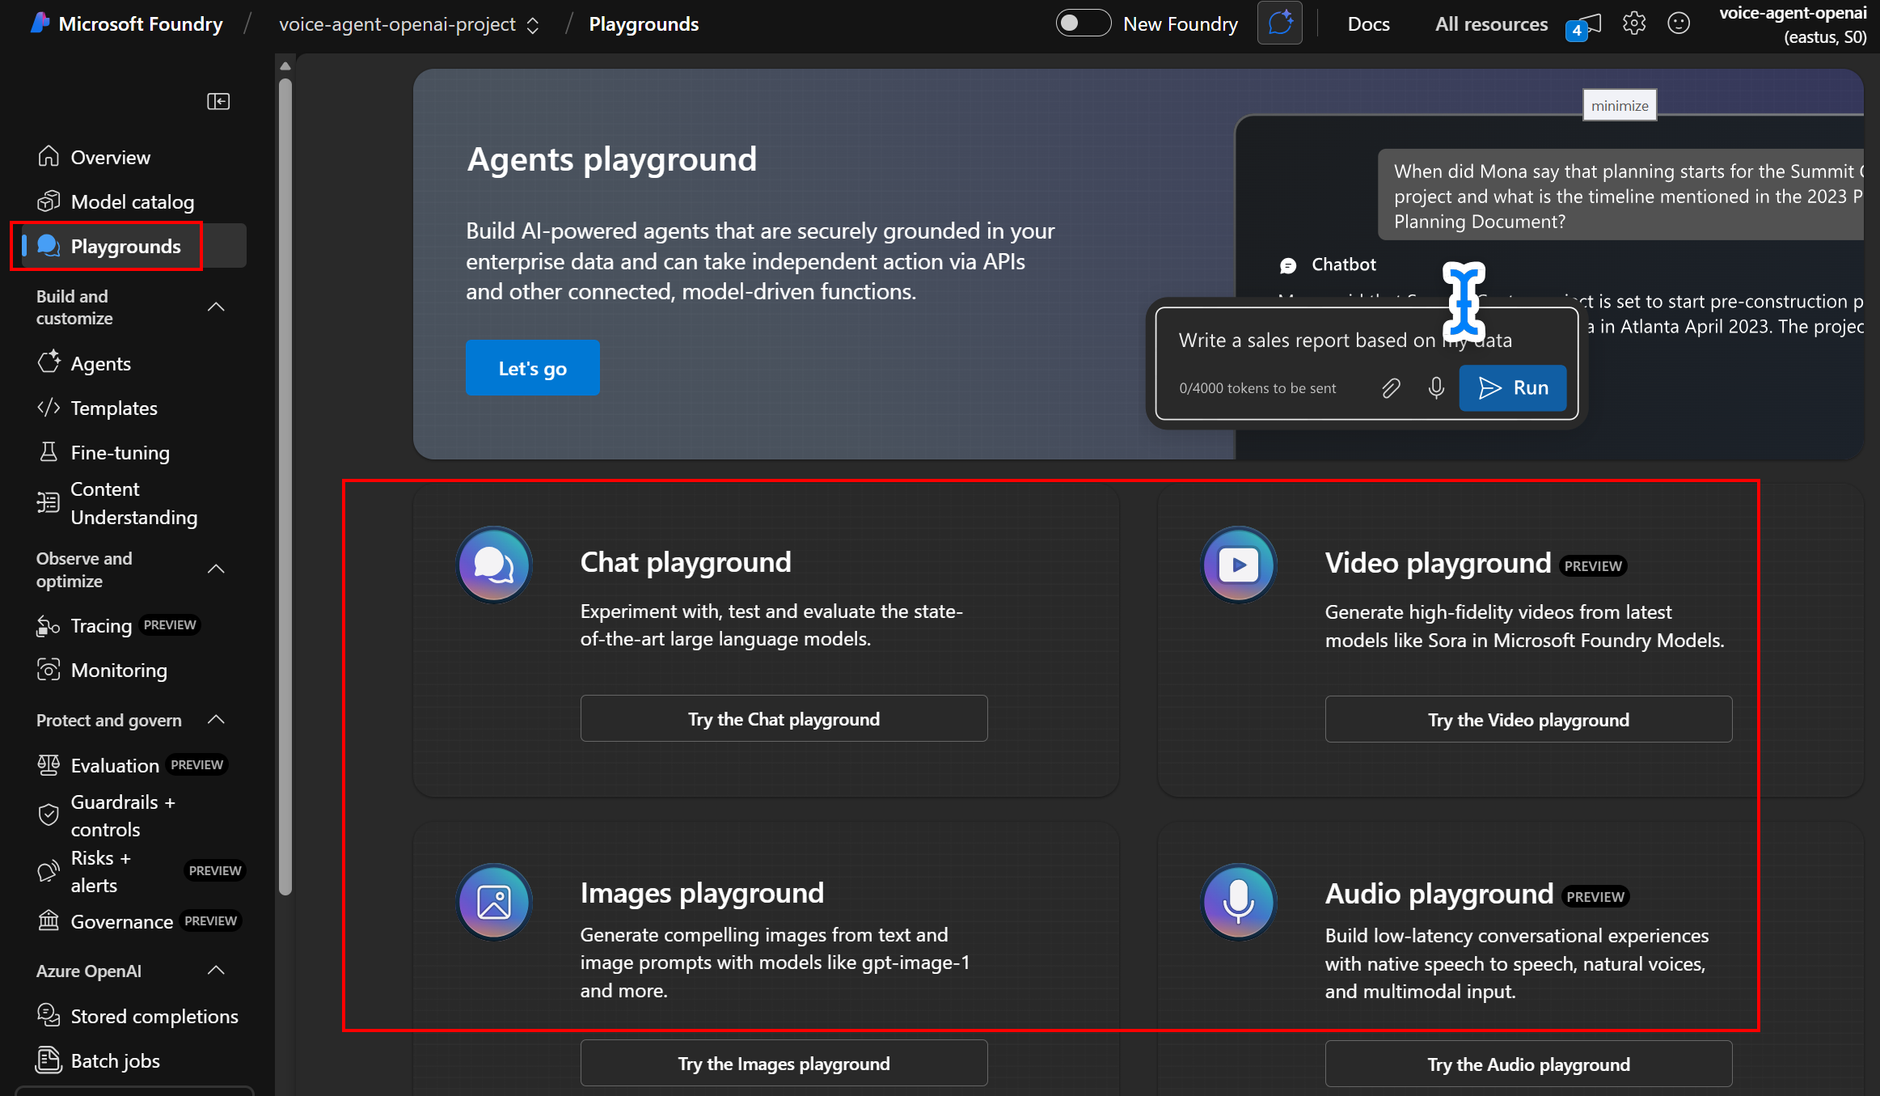Open Model catalog in sidebar
This screenshot has height=1096, width=1880.
(x=132, y=201)
